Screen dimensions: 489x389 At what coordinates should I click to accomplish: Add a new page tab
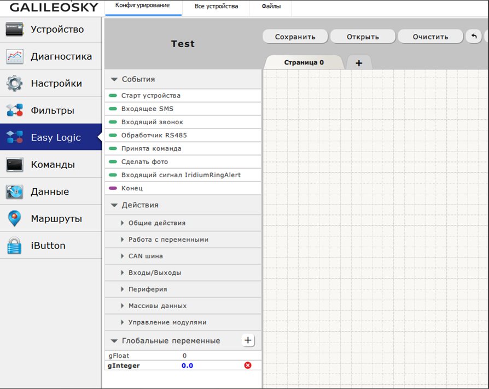tap(359, 63)
